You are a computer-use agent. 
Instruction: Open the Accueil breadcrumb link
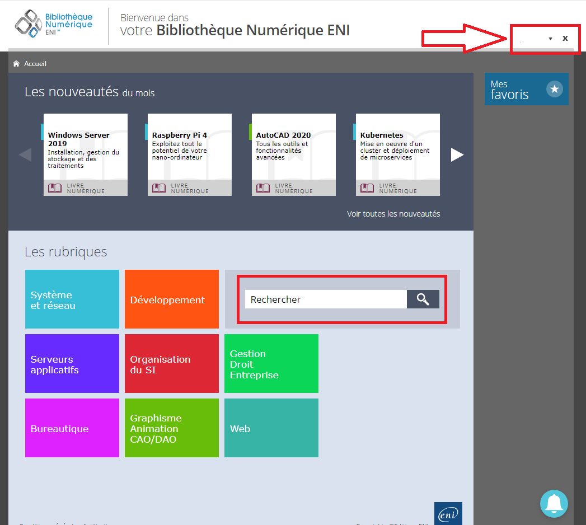click(x=35, y=64)
